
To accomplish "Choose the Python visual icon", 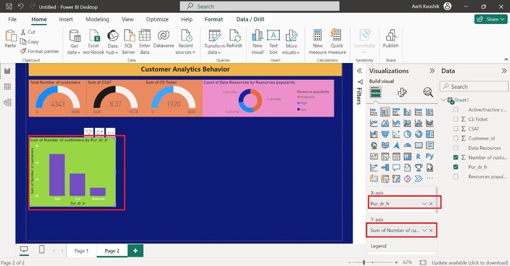I will pyautogui.click(x=429, y=156).
